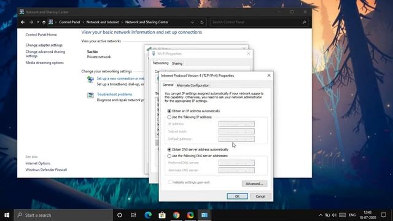The image size is (393, 221).
Task: Tick the Validate settings upon exit checkbox
Action: pos(170,182)
